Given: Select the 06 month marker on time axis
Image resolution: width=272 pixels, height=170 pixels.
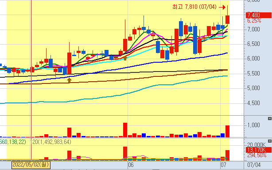Looking at the screenshot, I should point(131,165).
